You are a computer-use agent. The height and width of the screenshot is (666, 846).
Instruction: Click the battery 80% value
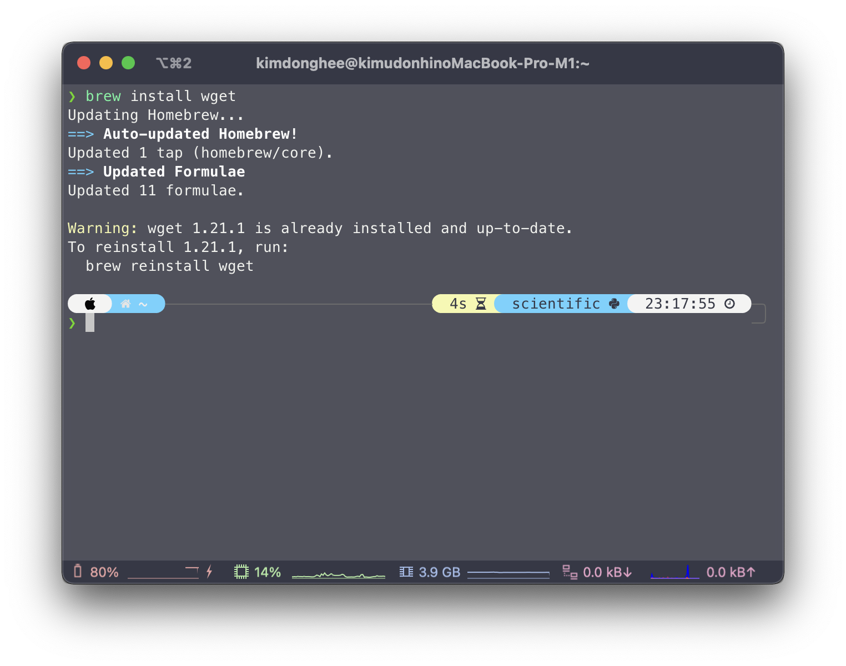104,572
